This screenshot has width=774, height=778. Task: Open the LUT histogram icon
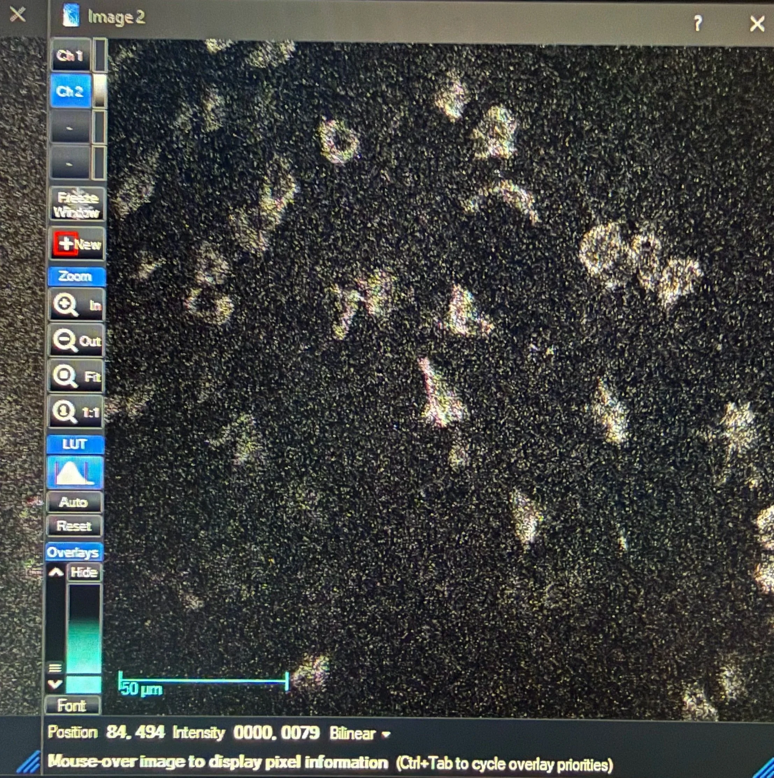click(75, 473)
